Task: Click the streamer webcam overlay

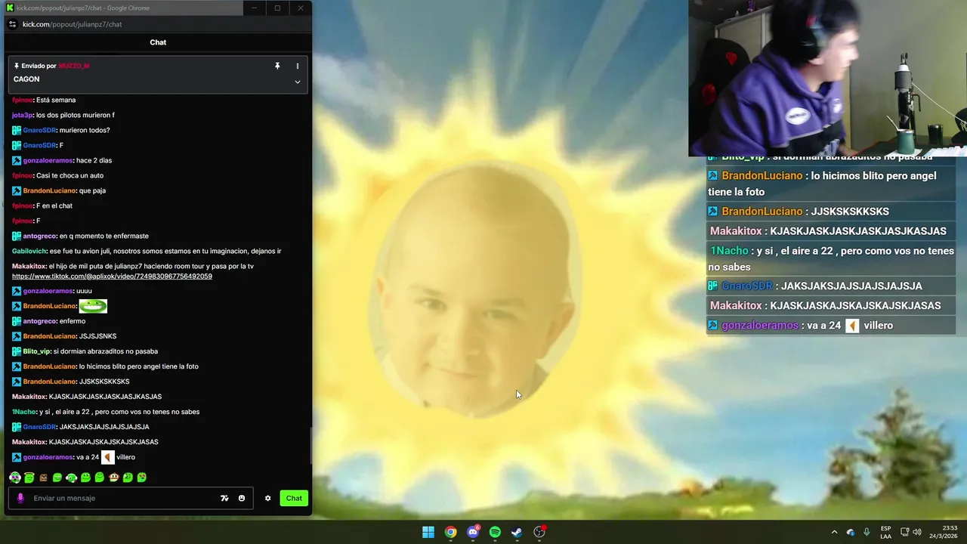Action: pos(827,78)
